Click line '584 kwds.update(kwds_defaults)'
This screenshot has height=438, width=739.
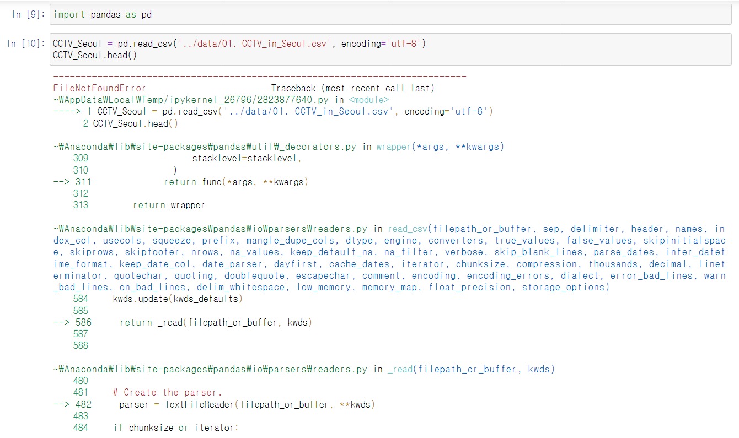[x=158, y=299]
